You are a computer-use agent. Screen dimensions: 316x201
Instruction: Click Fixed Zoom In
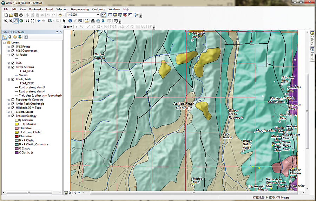click(x=27, y=21)
